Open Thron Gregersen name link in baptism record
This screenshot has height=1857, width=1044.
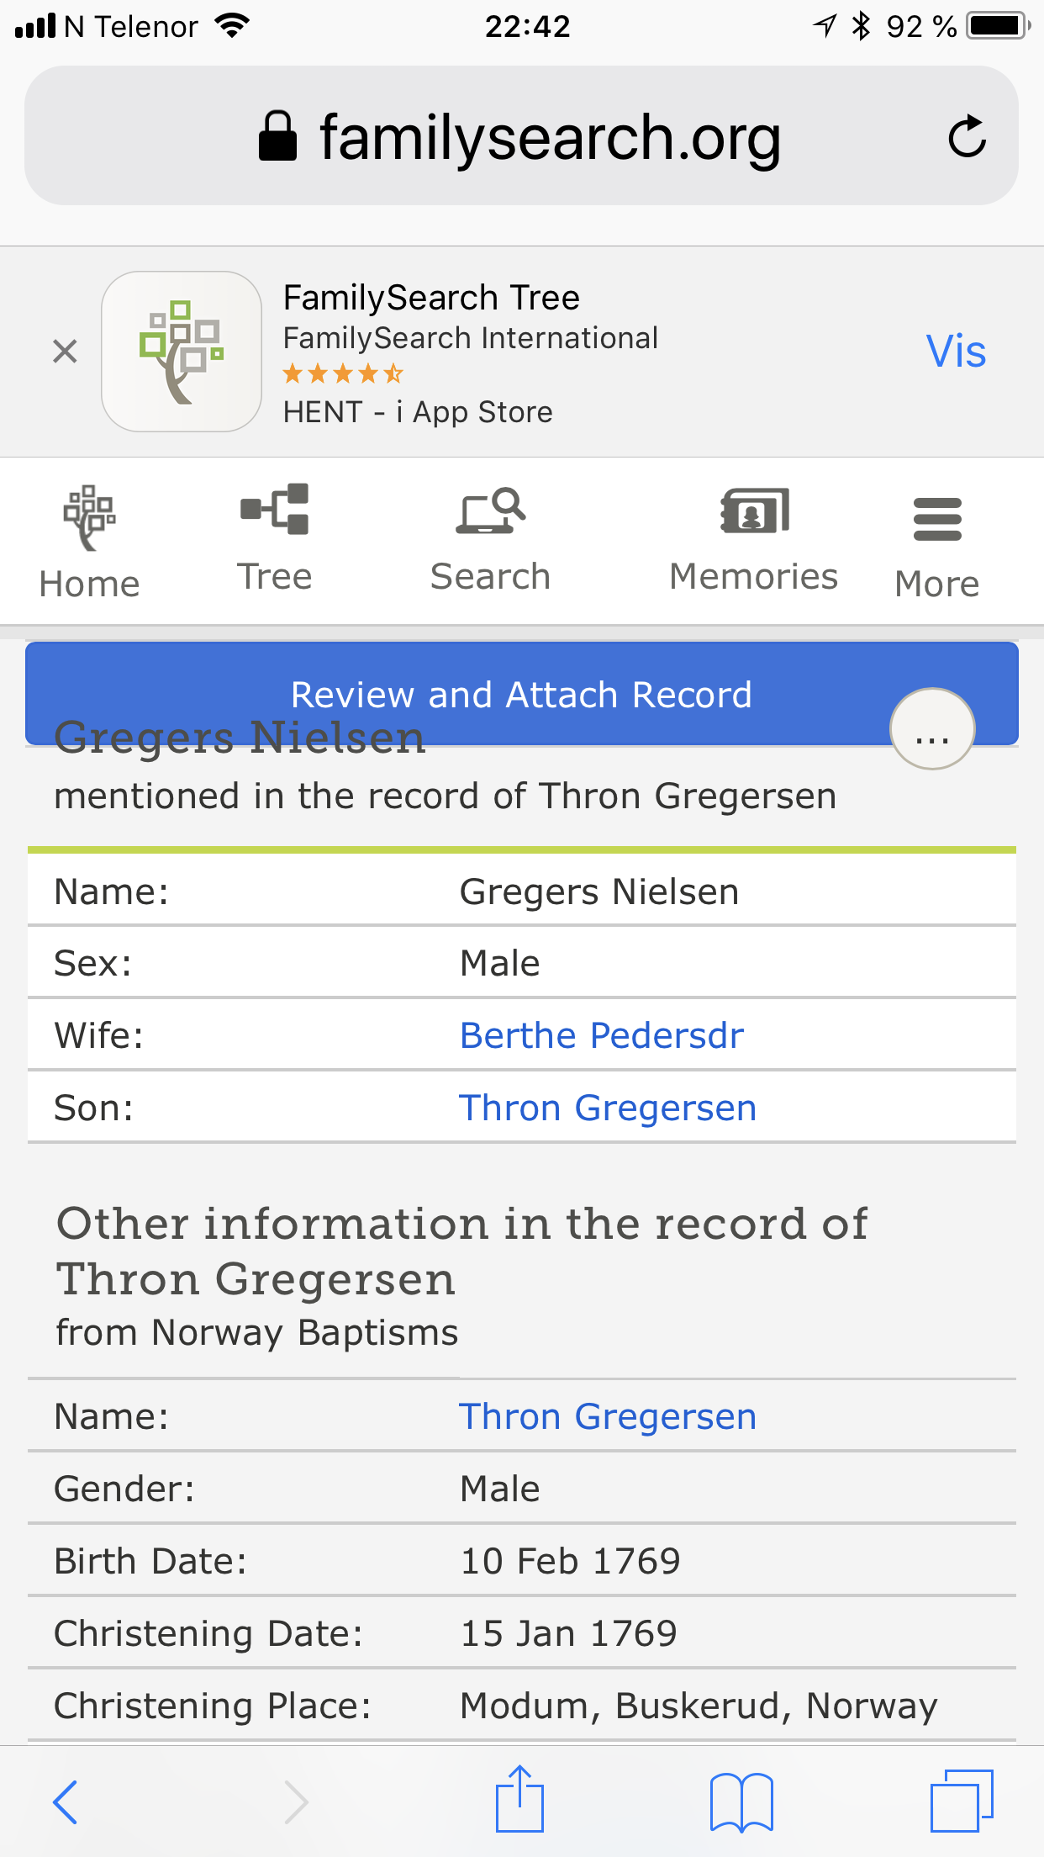(x=608, y=1416)
